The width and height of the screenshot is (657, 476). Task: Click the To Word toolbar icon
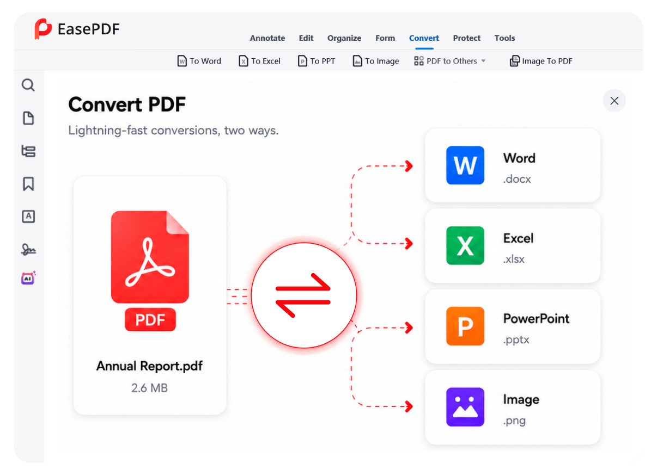[182, 61]
